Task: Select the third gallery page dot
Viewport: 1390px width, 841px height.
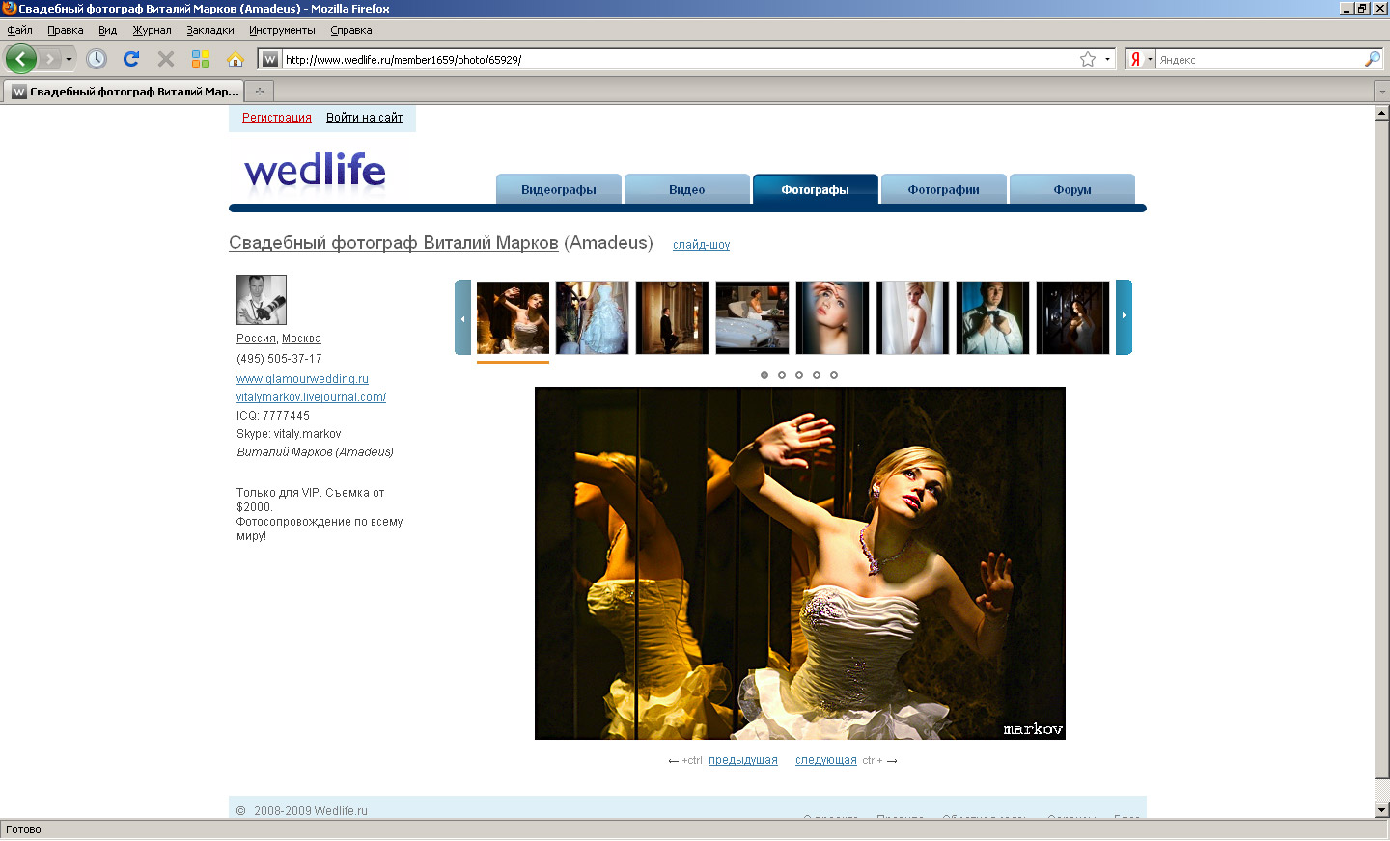Action: pyautogui.click(x=799, y=375)
